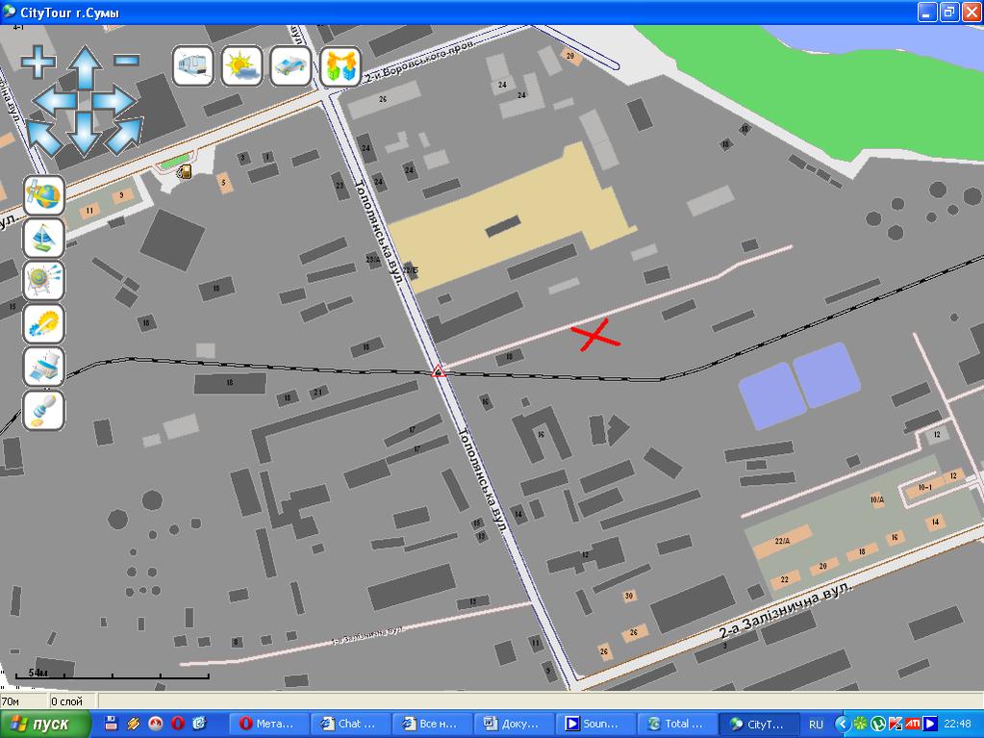This screenshot has width=984, height=738.
Task: Click the railway crossing warning sign
Action: 438,371
